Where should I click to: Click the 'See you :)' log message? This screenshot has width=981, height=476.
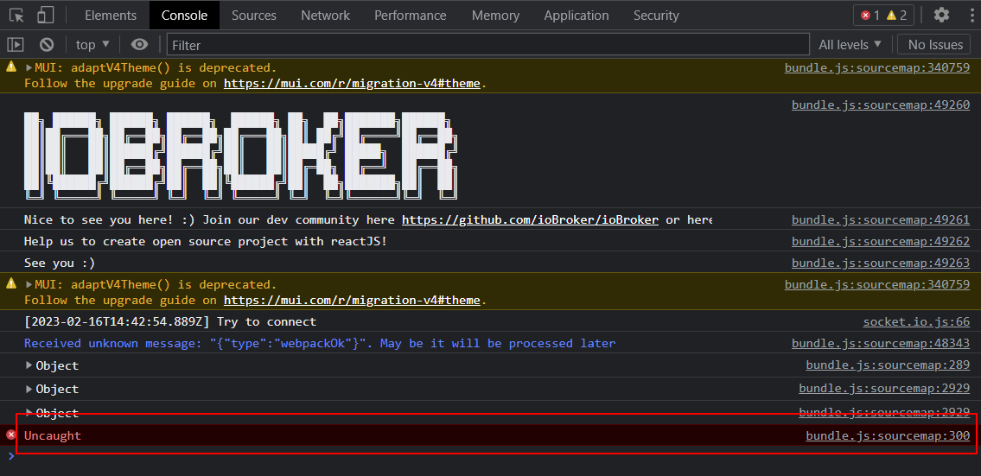(60, 263)
